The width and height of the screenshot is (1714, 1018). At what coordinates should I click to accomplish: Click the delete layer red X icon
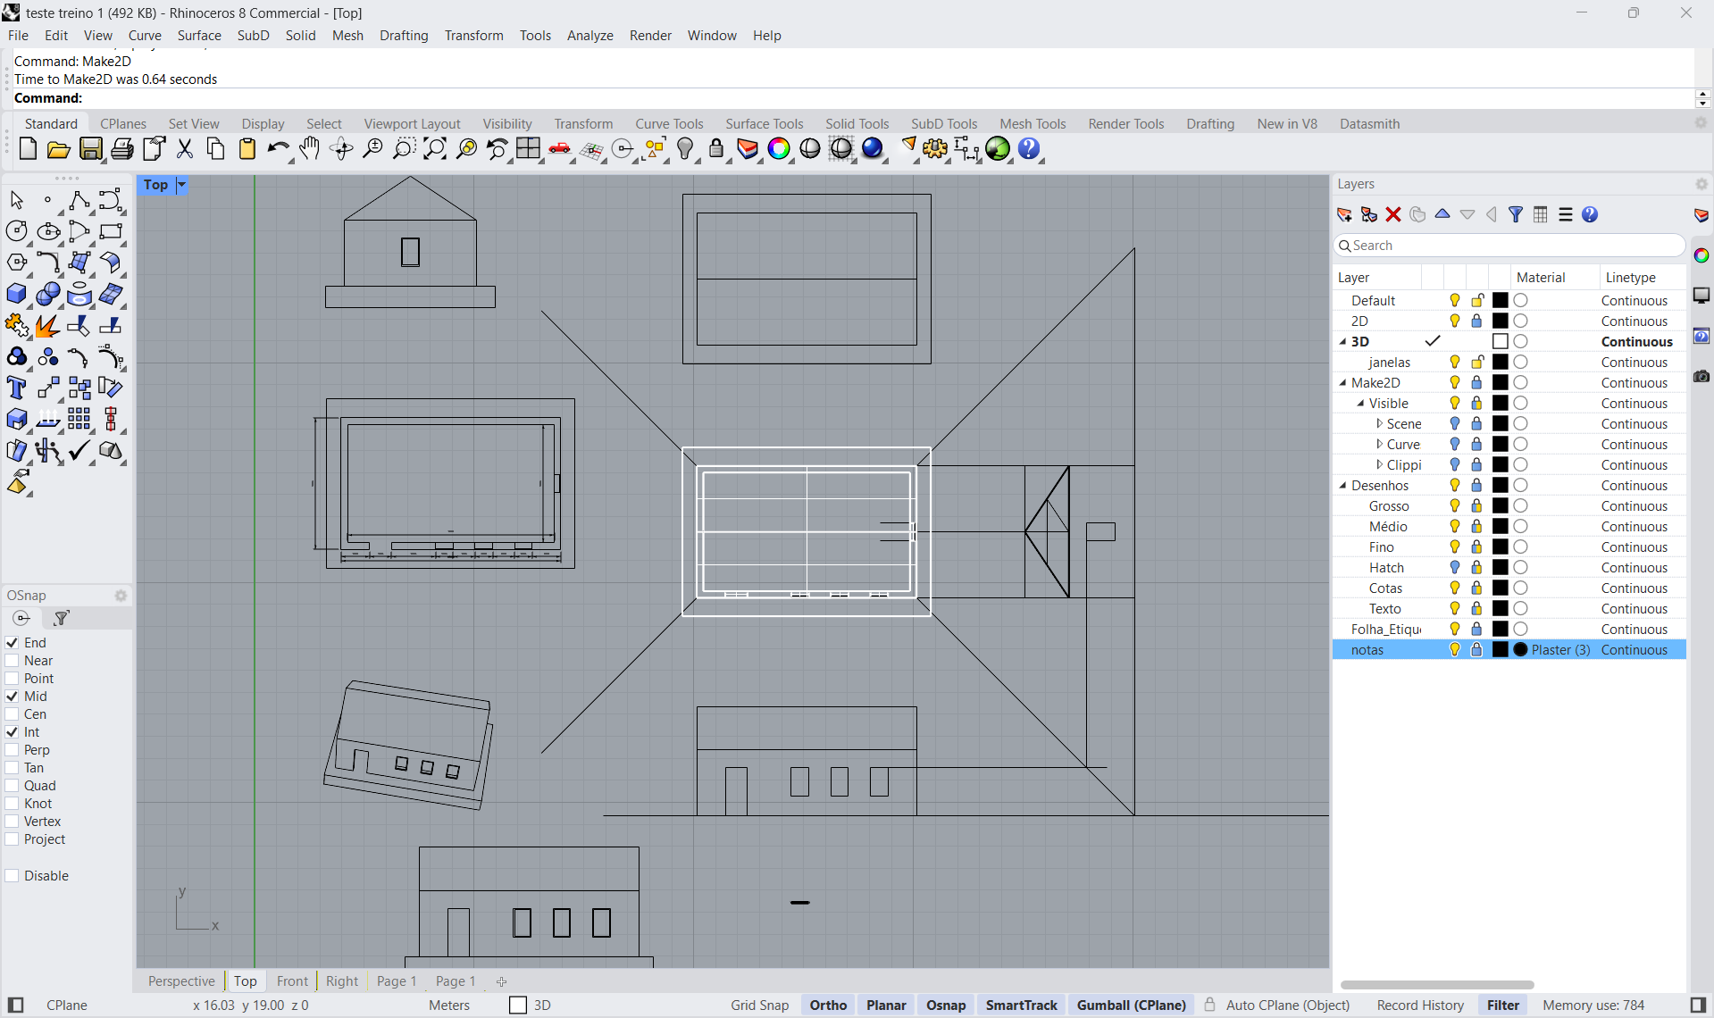point(1393,214)
